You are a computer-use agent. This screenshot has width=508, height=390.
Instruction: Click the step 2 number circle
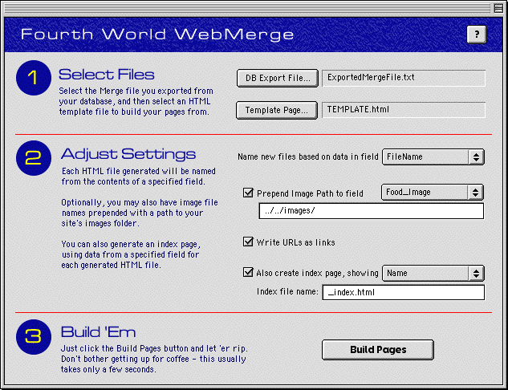[34, 158]
